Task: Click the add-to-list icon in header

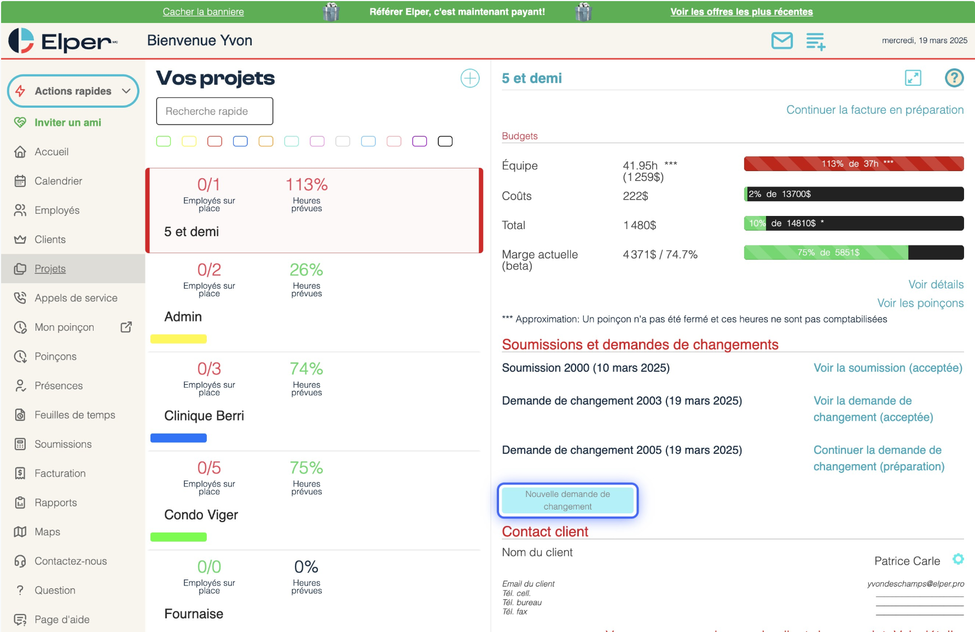Action: click(815, 41)
